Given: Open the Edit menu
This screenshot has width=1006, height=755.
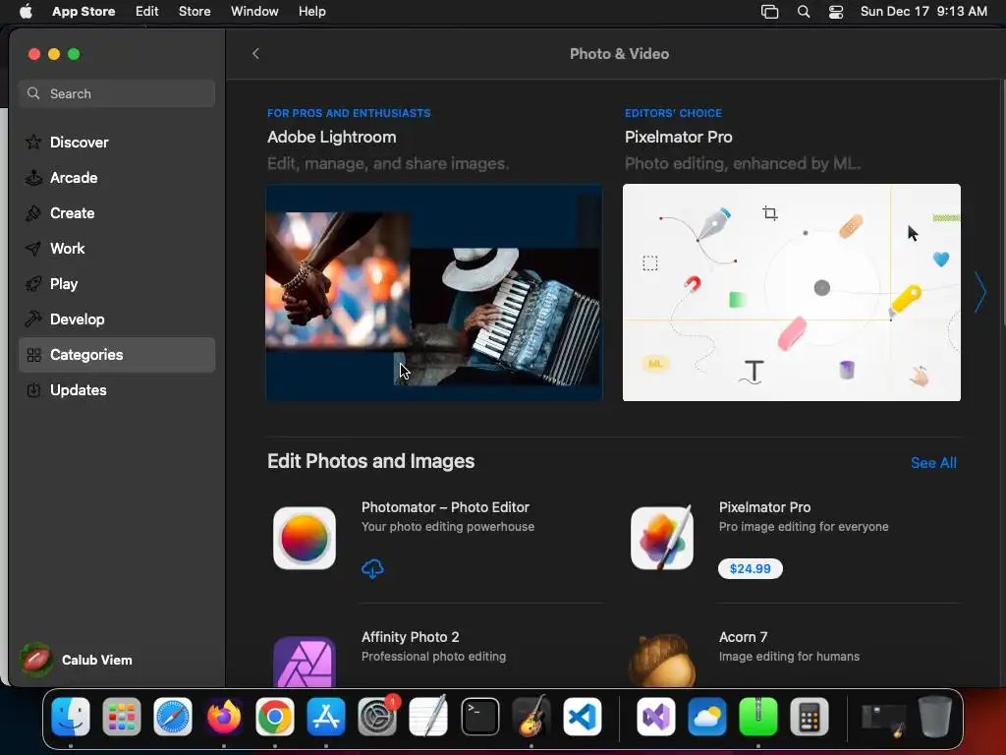Looking at the screenshot, I should click(147, 12).
